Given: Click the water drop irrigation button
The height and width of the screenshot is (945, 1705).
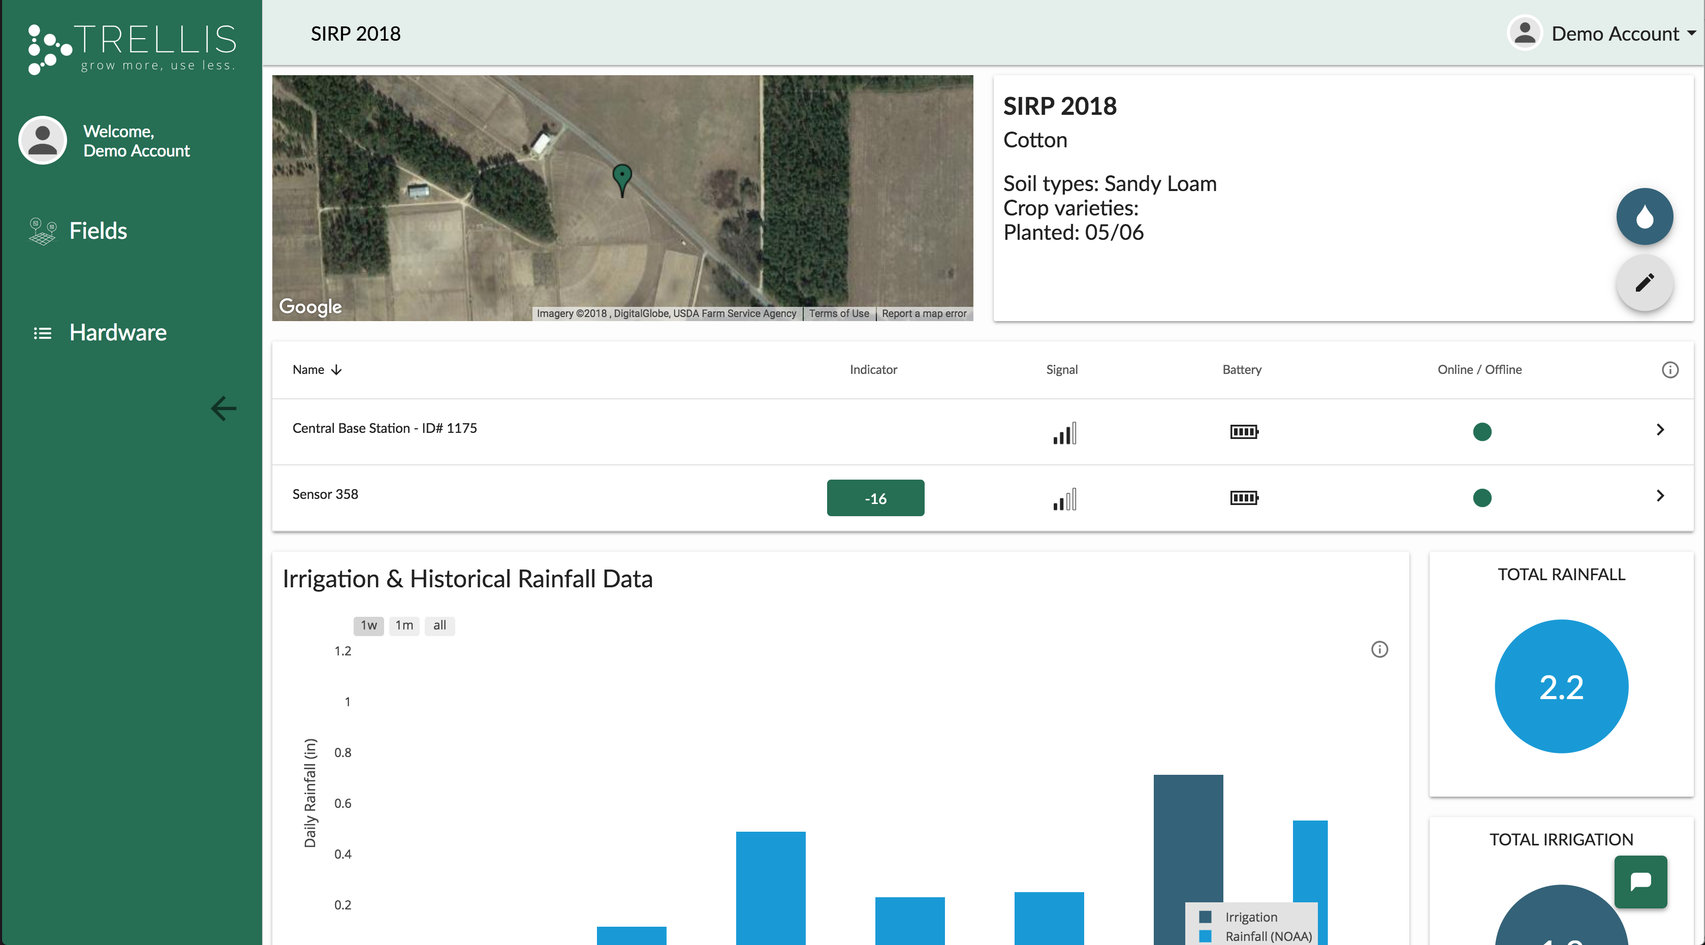Looking at the screenshot, I should (1644, 216).
